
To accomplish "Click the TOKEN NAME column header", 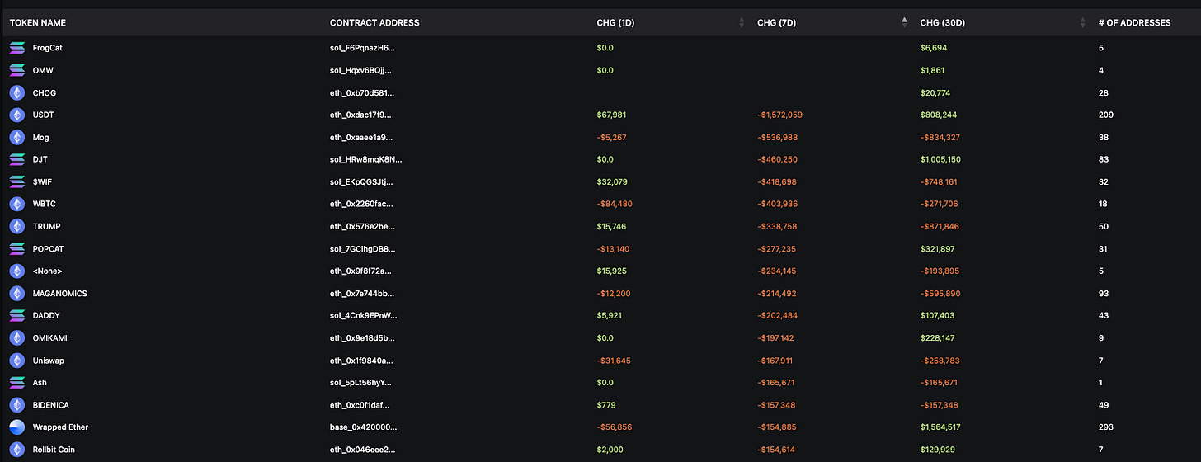I will tap(38, 23).
